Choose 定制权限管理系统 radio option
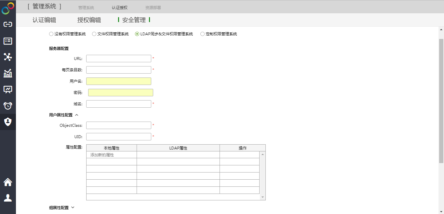The width and height of the screenshot is (444, 214). click(202, 34)
